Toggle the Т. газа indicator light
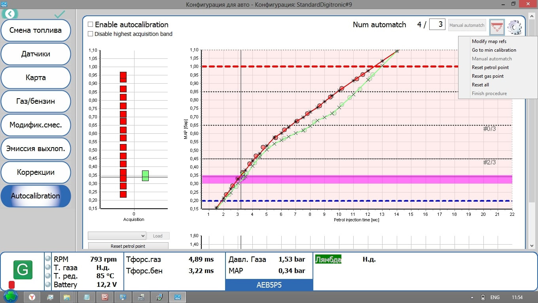Viewport: 538px width, 303px height. click(48, 267)
